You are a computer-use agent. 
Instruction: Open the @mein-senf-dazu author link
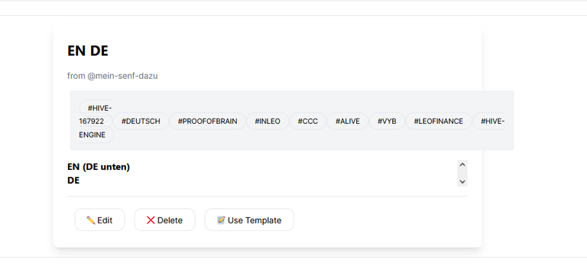click(122, 76)
